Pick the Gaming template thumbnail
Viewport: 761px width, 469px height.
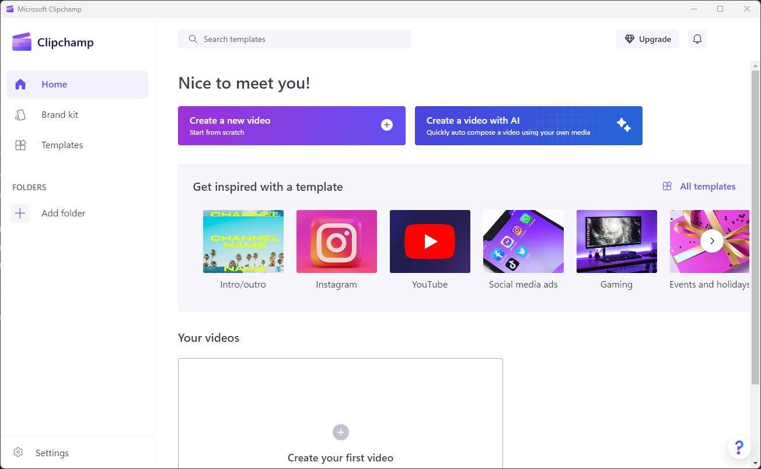click(x=616, y=242)
